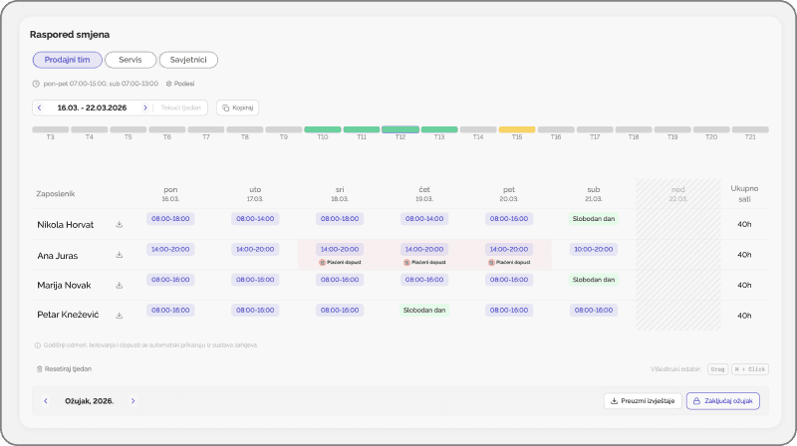Select the Savjetnici tab
The height and width of the screenshot is (446, 797).
(188, 60)
